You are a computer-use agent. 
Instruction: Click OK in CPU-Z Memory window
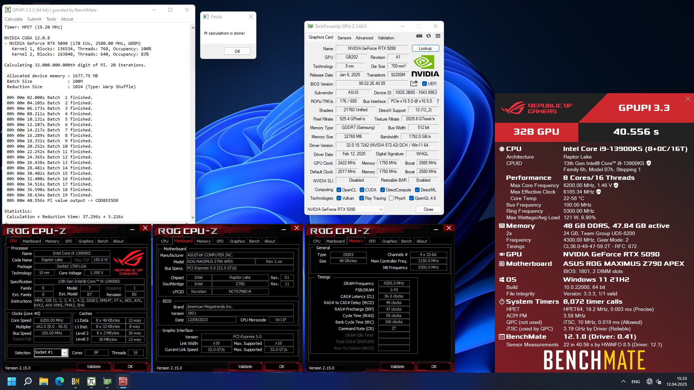434,367
